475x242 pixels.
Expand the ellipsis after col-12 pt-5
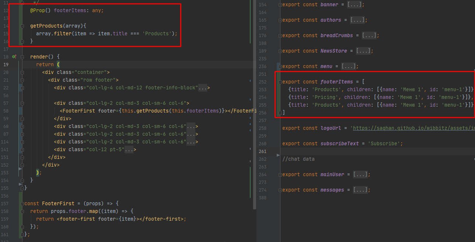coord(129,149)
